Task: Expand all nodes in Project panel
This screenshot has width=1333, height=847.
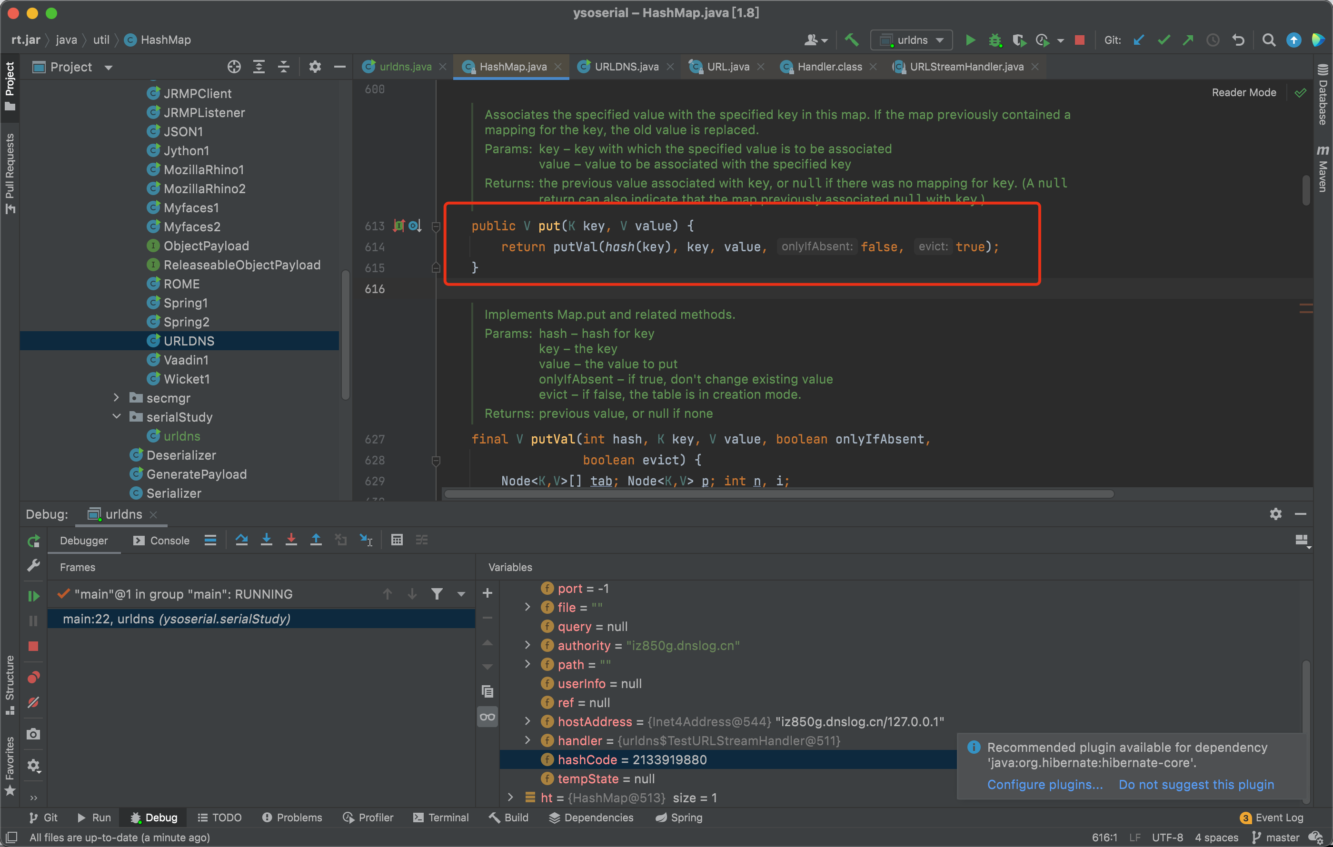Action: click(259, 67)
